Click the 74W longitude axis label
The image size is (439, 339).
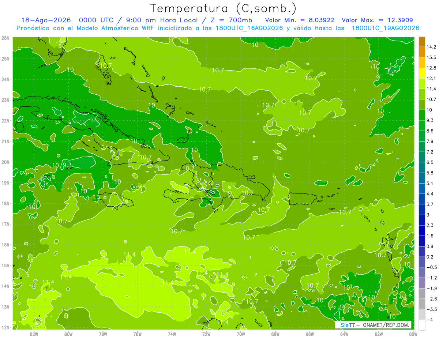tap(172, 334)
